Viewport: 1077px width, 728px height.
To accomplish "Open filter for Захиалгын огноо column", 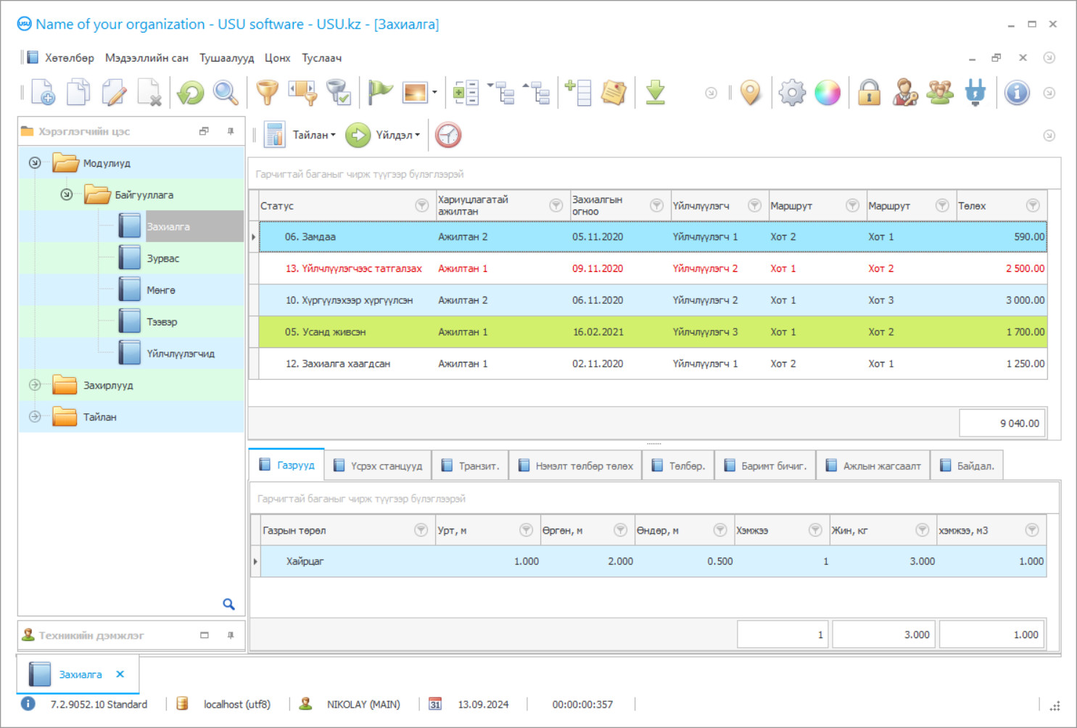I will click(x=656, y=206).
